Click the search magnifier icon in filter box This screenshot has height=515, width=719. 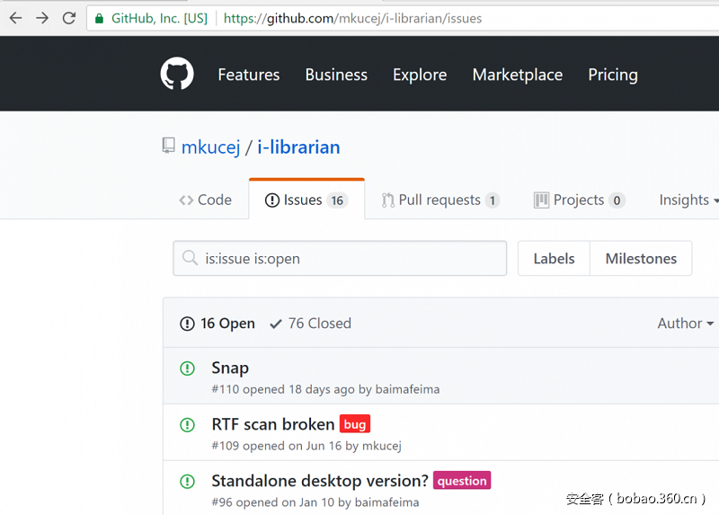190,258
